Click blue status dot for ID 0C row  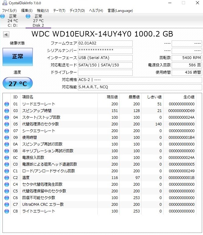pyautogui.click(x=7, y=157)
